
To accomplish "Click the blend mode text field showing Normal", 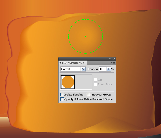I will [71, 69].
